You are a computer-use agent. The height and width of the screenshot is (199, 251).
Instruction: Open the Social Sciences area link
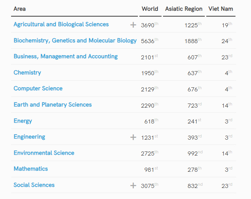(x=34, y=185)
